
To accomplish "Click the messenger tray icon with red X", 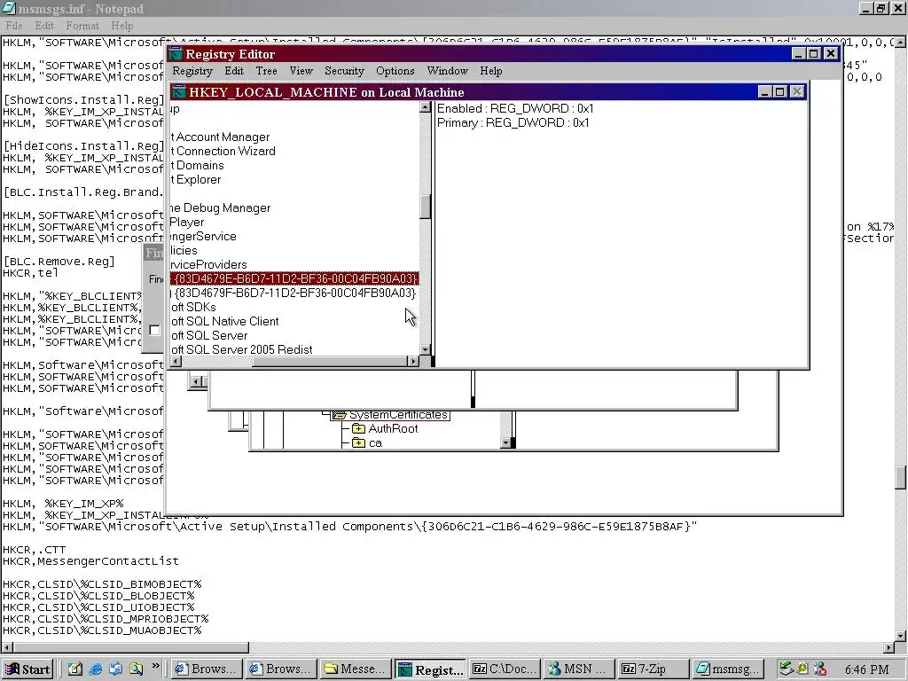I will pyautogui.click(x=819, y=669).
